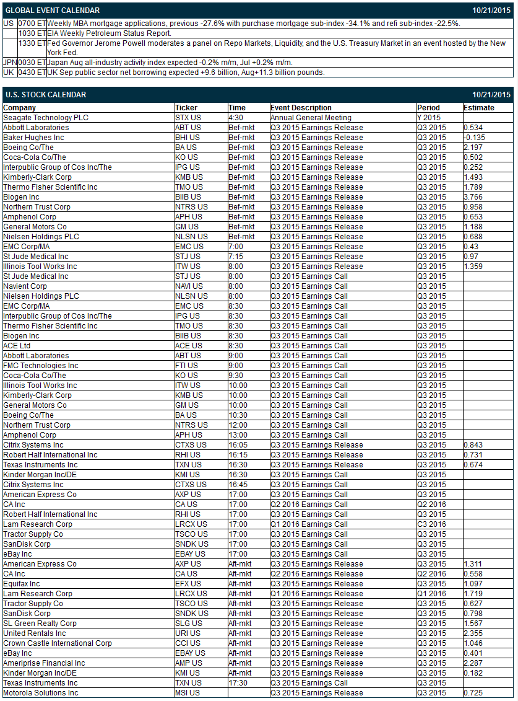Click the Equifax Inc company name
The width and height of the screenshot is (518, 701).
coord(22,583)
